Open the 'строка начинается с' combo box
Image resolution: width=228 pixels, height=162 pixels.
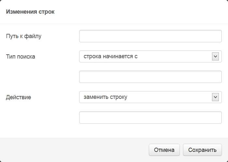pos(150,57)
